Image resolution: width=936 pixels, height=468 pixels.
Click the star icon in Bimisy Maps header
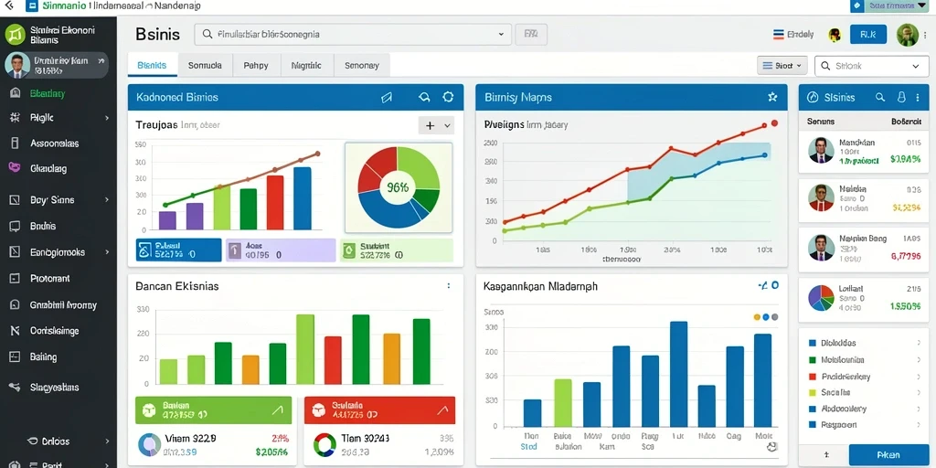771,97
